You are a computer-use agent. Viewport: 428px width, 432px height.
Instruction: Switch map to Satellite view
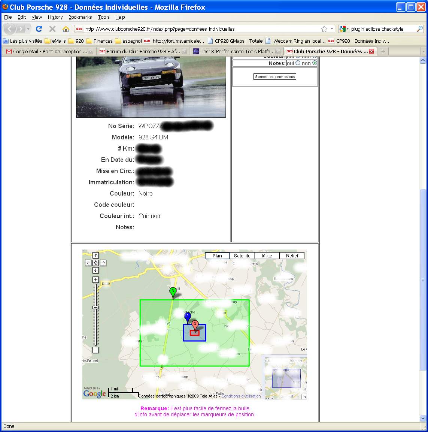tap(242, 256)
